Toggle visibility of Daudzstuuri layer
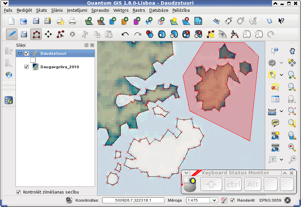Screen dimensions: 301x207 27,53
